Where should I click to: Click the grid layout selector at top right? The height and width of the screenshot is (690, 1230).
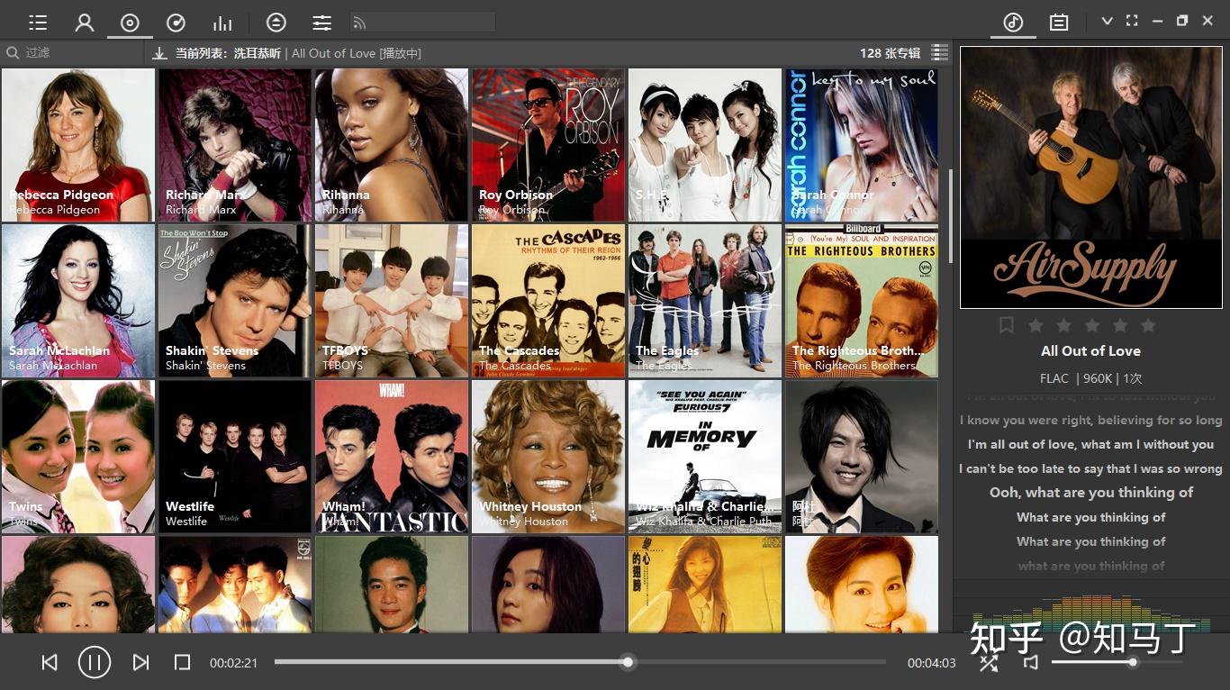[939, 52]
